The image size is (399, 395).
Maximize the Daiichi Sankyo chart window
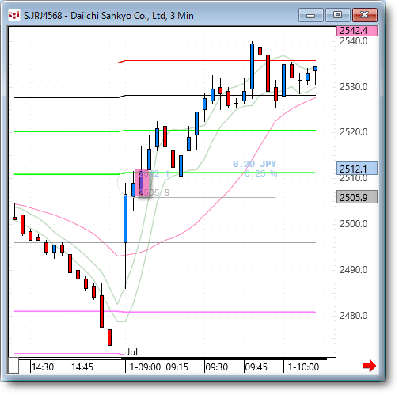[337, 15]
